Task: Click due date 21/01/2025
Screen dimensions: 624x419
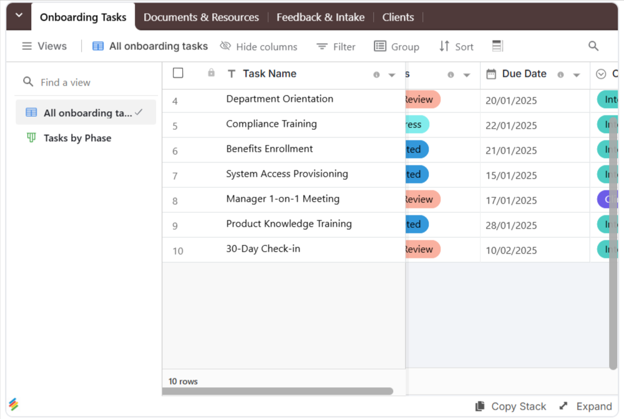Action: tap(511, 150)
